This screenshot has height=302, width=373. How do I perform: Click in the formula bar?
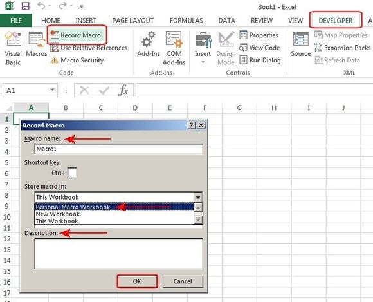coord(254,90)
